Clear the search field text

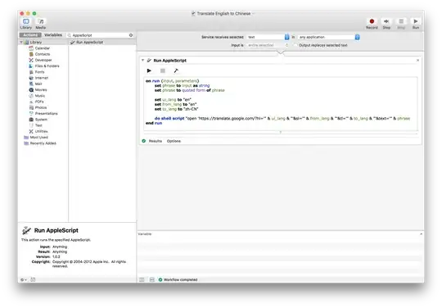coord(131,35)
